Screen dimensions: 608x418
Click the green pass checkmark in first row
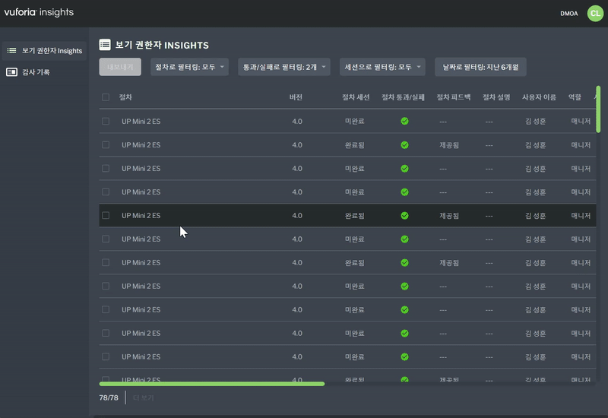coord(404,121)
